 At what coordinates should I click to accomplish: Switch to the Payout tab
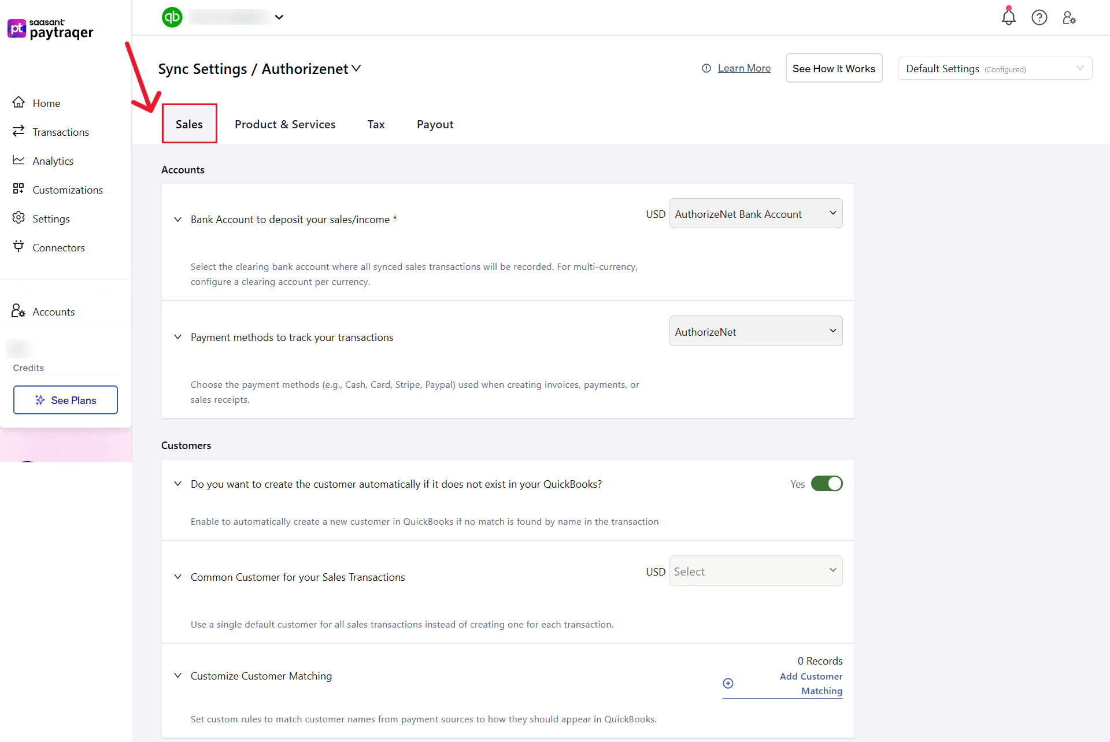click(435, 124)
